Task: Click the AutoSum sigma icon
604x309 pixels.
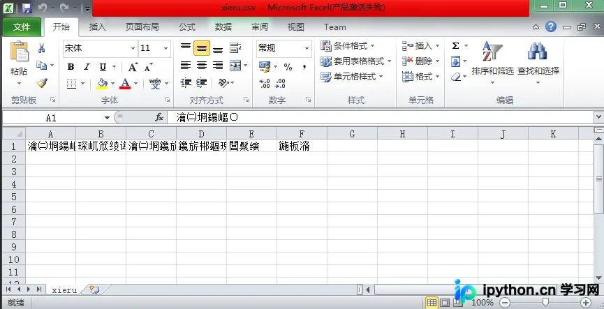Action: coord(455,46)
